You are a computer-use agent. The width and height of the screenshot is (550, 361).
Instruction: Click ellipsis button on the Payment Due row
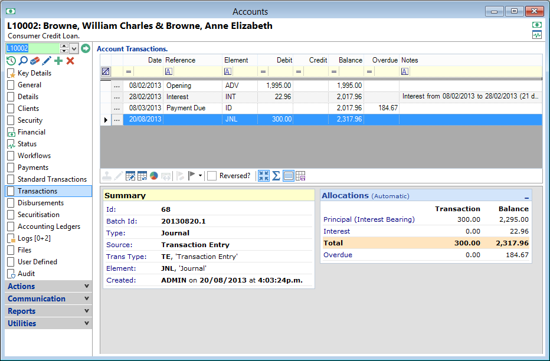pyautogui.click(x=117, y=109)
